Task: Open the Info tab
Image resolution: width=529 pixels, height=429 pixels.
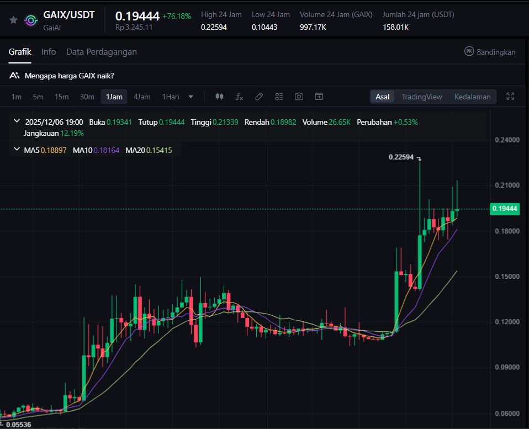Action: (49, 52)
